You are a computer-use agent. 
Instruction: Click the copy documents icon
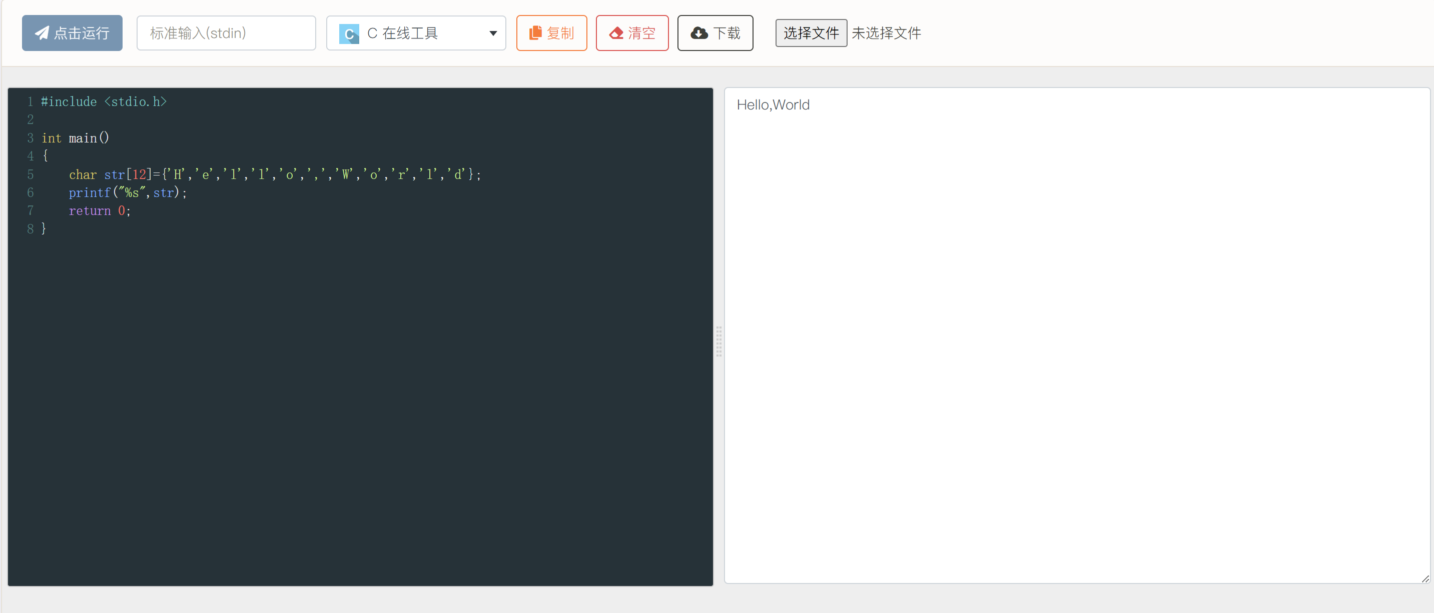click(x=535, y=33)
